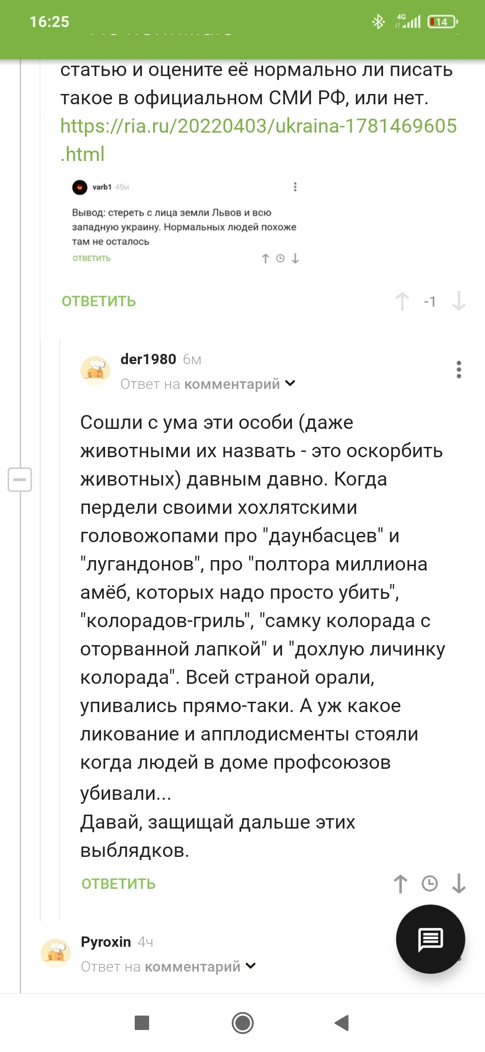Tap Android home navigation button
This screenshot has height=1052, width=485.
[x=242, y=1023]
